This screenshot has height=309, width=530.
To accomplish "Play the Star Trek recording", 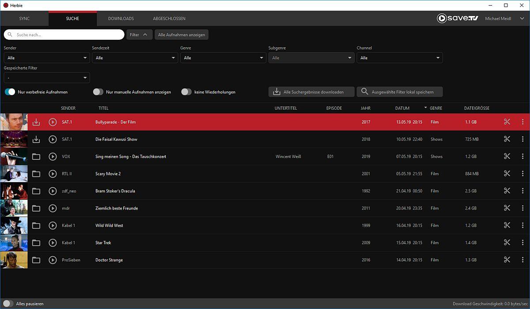I will (x=53, y=243).
